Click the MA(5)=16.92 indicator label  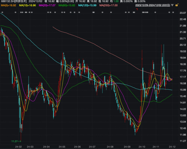[x=9, y=5]
